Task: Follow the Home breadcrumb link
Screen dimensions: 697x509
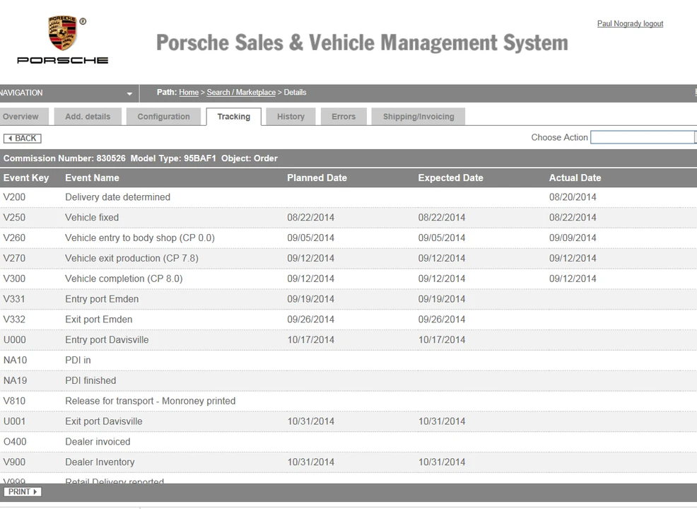Action: pos(189,93)
